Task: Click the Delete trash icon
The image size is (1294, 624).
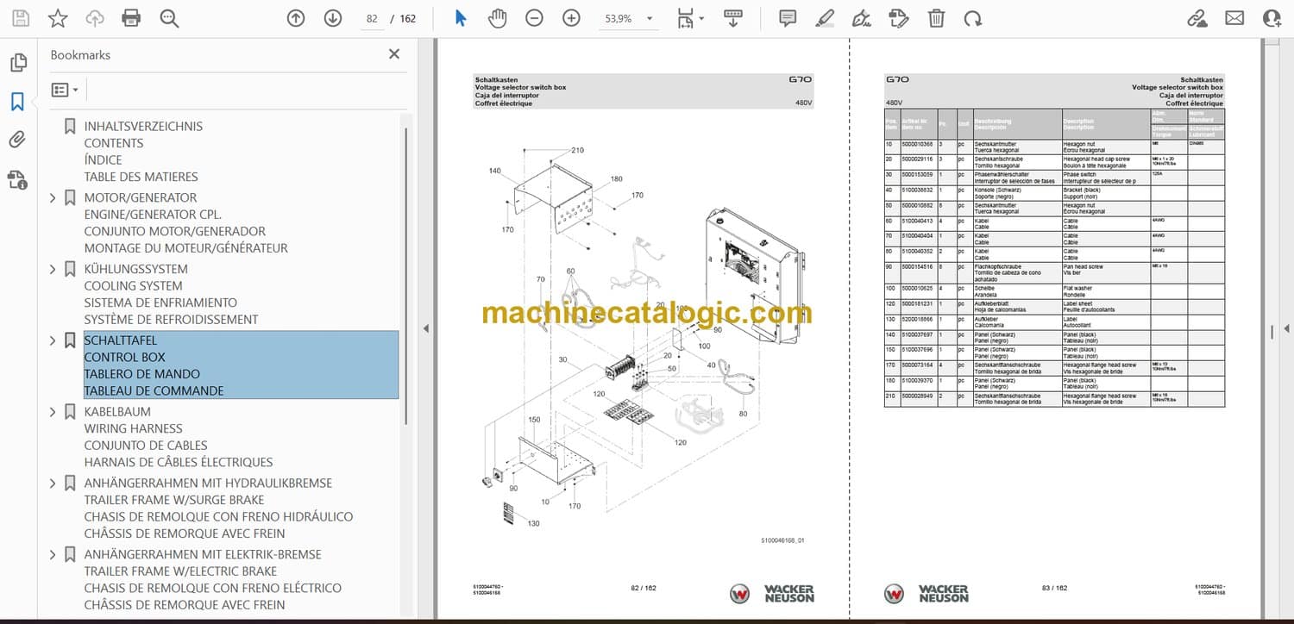Action: (936, 18)
